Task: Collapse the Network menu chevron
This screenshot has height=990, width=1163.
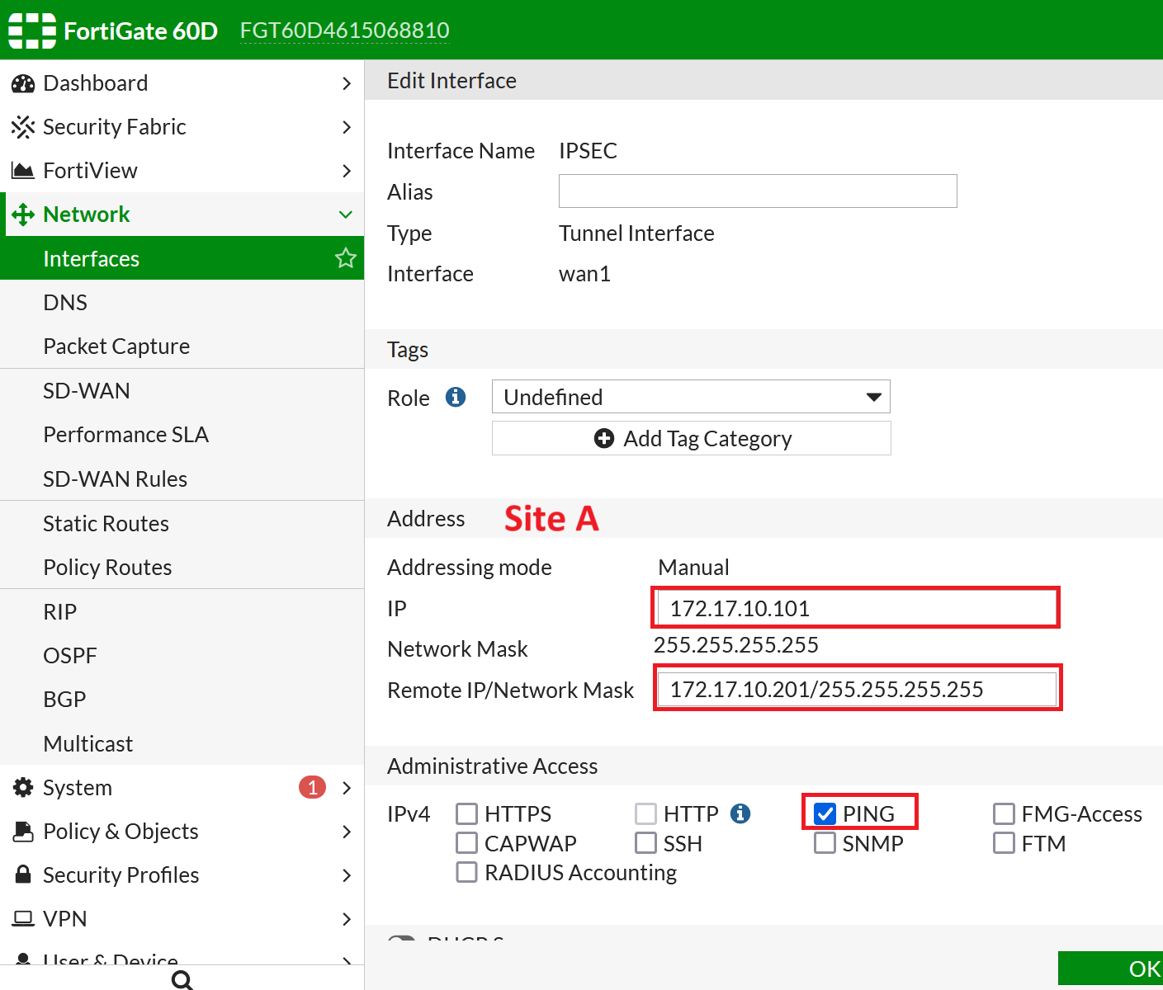Action: (x=346, y=214)
